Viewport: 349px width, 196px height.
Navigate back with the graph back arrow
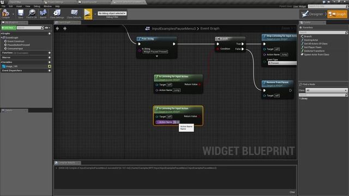click(57, 28)
